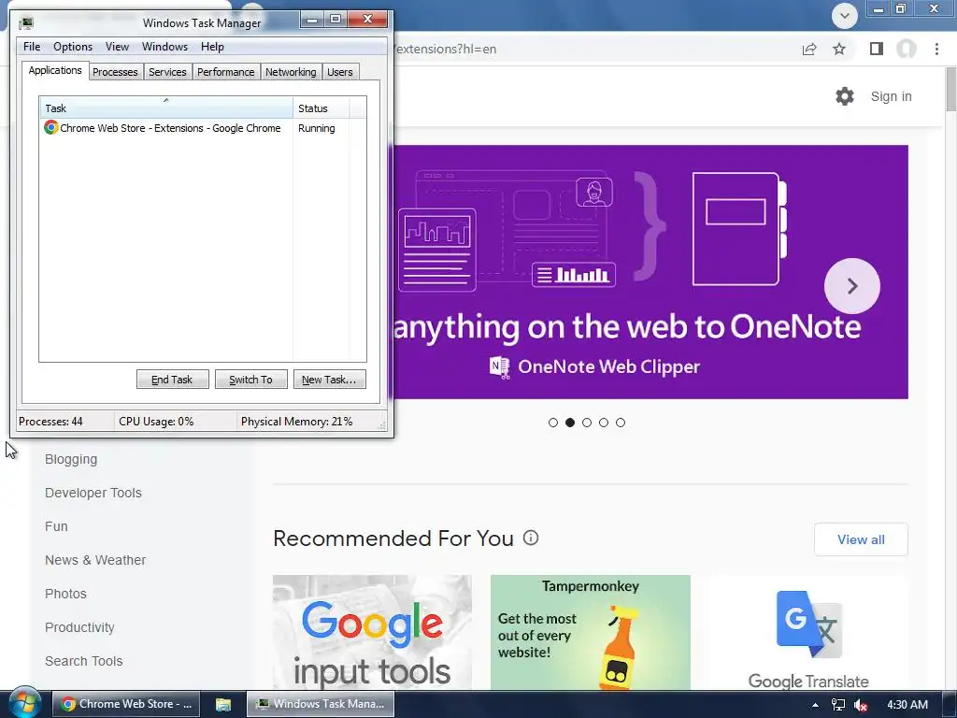This screenshot has width=957, height=718.
Task: Click the info icon beside Recommended For You
Action: (531, 538)
